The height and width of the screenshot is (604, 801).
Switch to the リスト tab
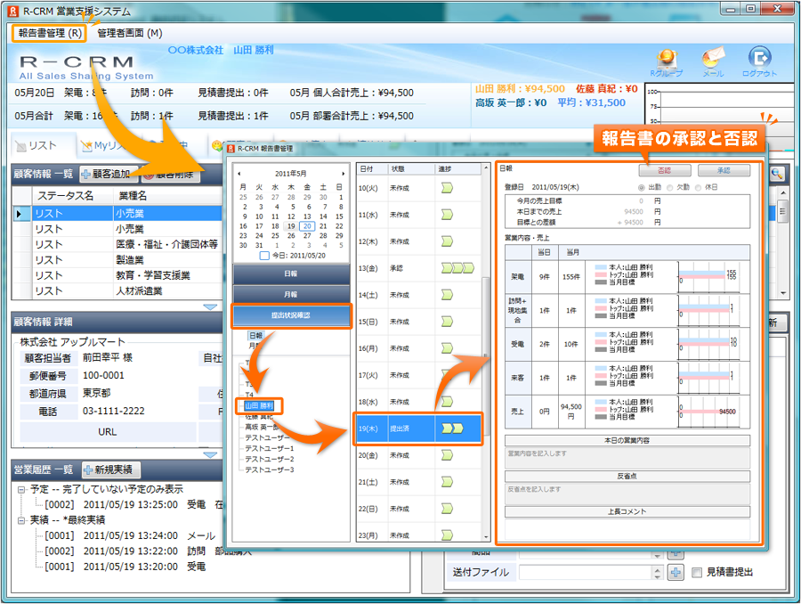[x=43, y=146]
